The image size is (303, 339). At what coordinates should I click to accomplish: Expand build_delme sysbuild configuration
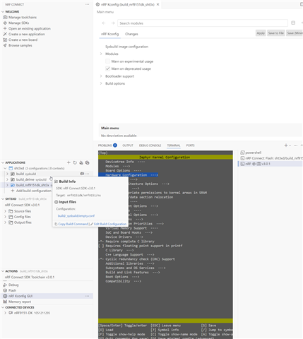(7, 179)
